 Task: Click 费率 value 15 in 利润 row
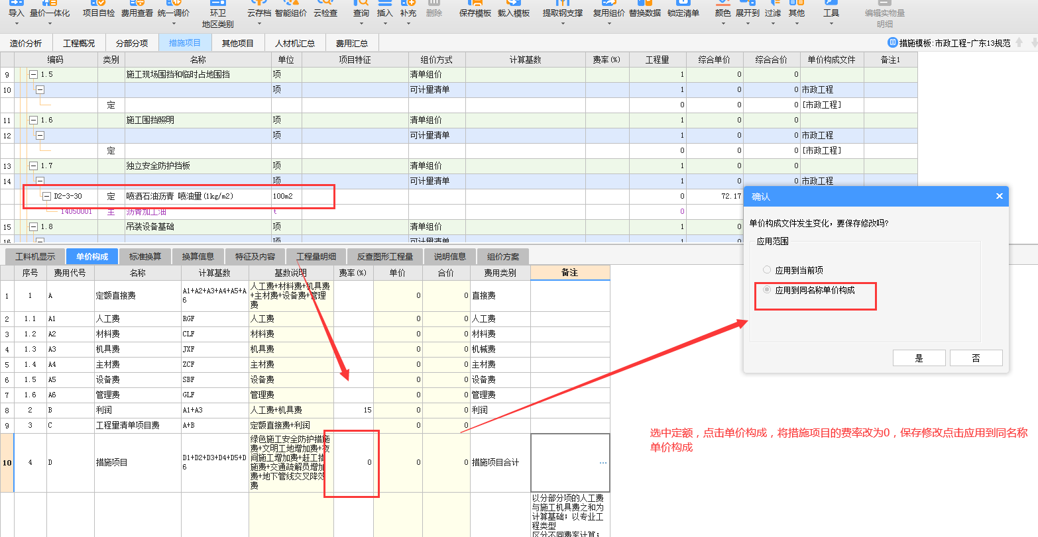click(353, 411)
